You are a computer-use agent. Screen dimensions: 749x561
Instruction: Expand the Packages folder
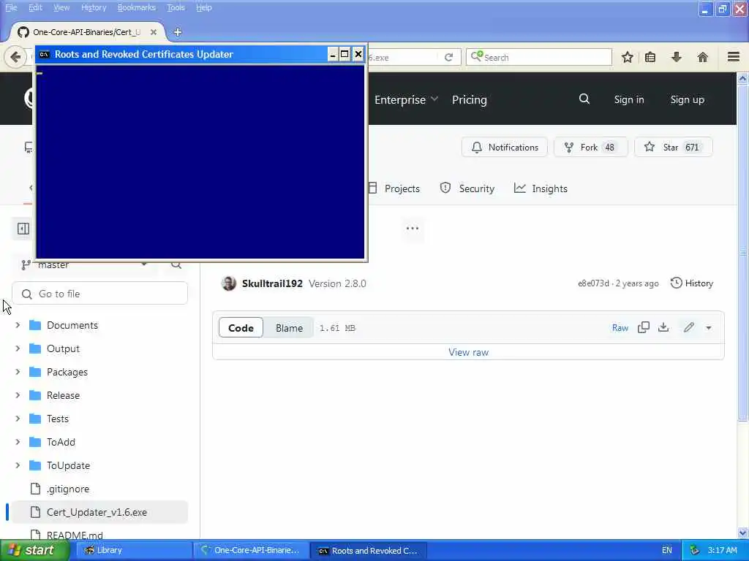18,372
